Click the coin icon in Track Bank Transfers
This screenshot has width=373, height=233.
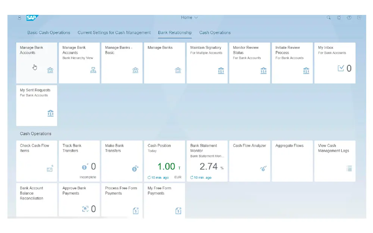point(84,167)
